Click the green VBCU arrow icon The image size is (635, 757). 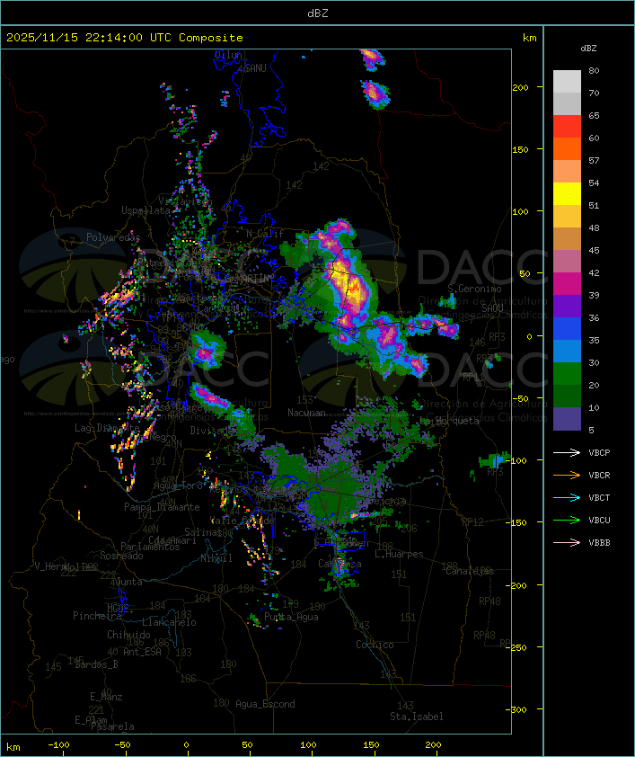coord(567,520)
